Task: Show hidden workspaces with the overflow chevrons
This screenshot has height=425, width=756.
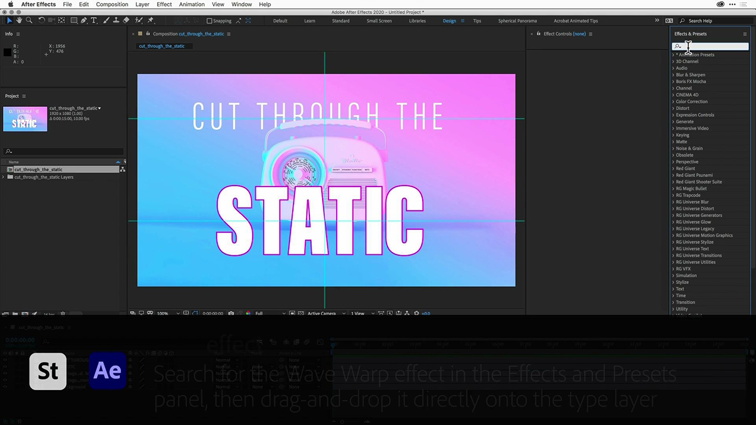Action: tap(657, 21)
